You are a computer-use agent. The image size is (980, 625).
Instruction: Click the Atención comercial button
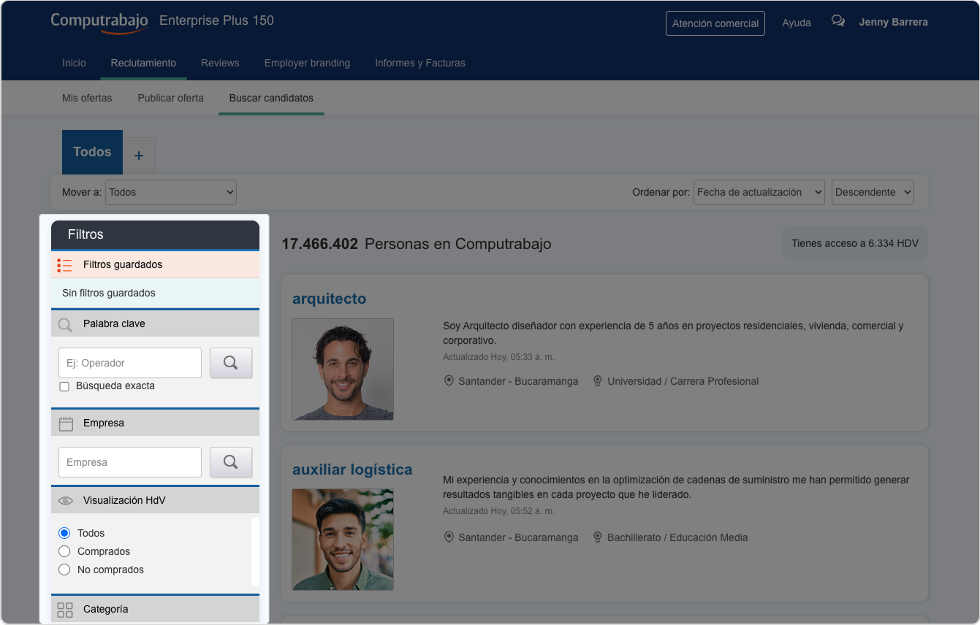715,23
